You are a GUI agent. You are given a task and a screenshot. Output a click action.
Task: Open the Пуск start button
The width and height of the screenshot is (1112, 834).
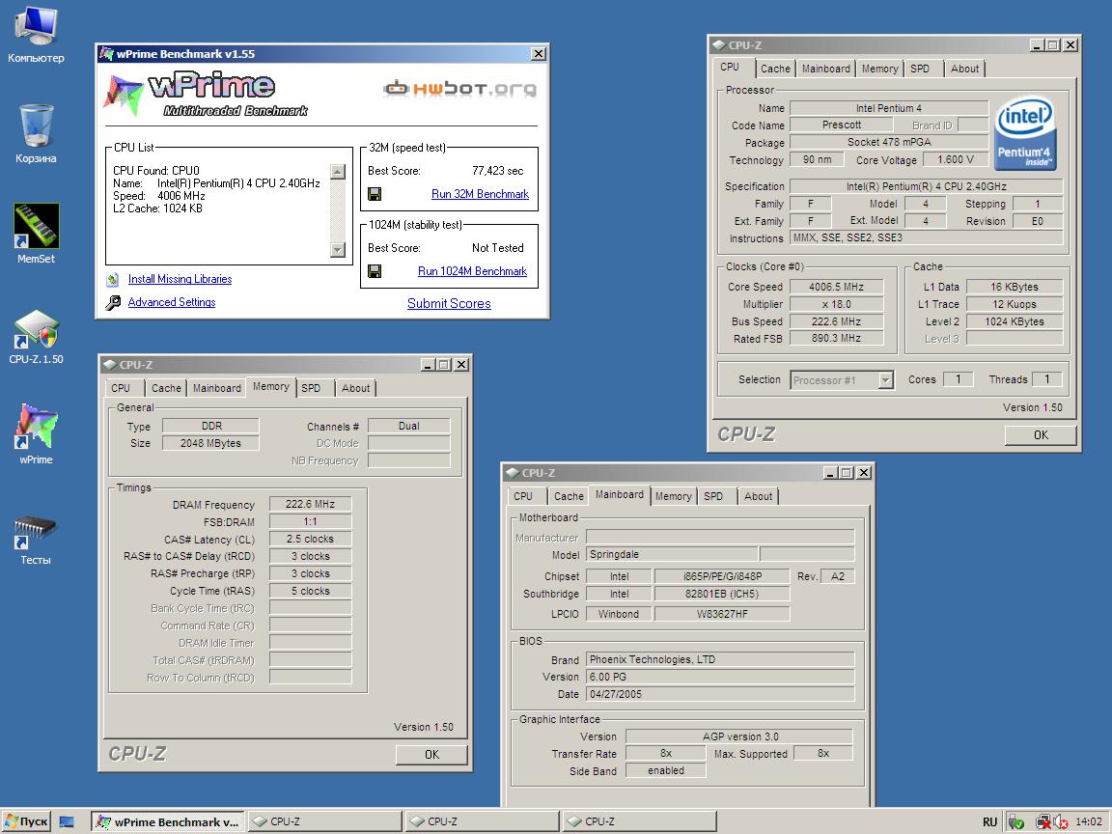point(27,822)
